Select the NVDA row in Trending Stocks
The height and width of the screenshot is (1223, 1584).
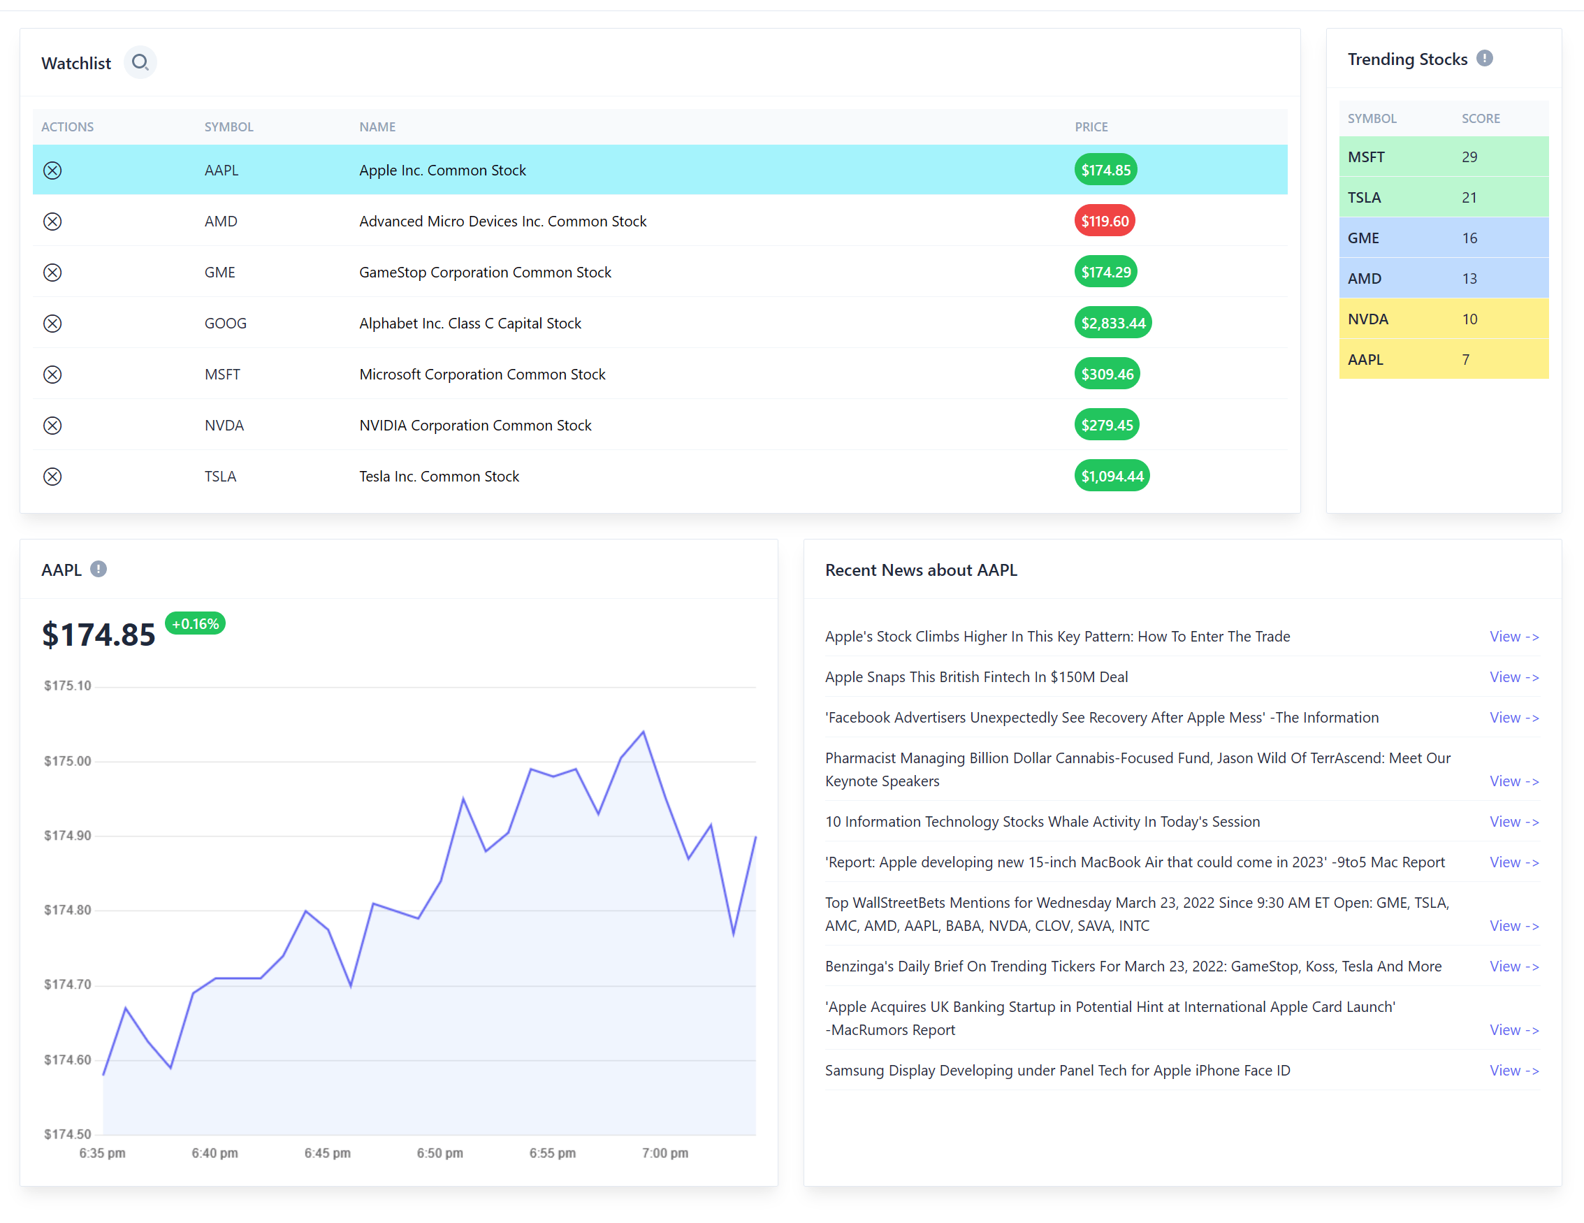pyautogui.click(x=1444, y=319)
